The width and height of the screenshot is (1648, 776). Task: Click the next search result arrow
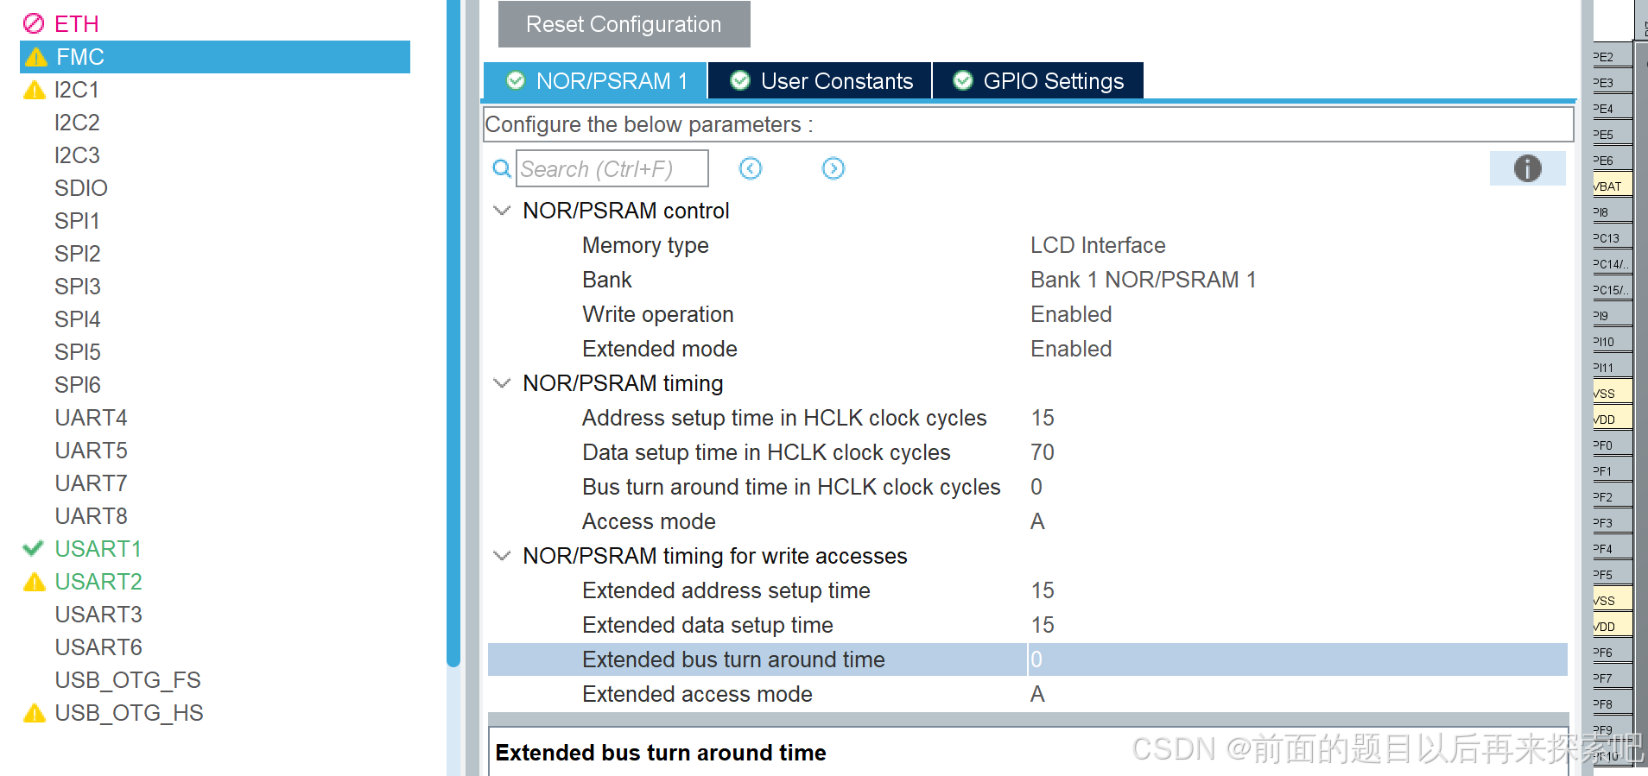[x=833, y=168]
